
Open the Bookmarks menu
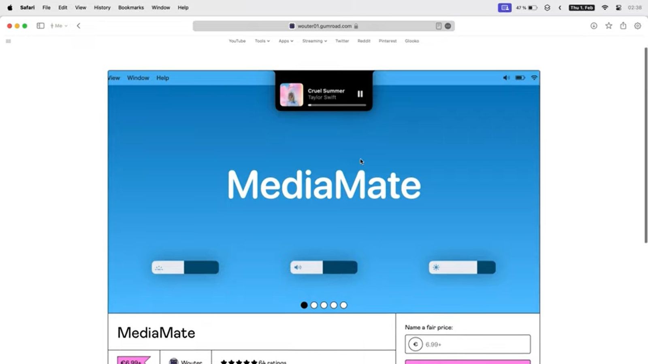click(x=131, y=8)
